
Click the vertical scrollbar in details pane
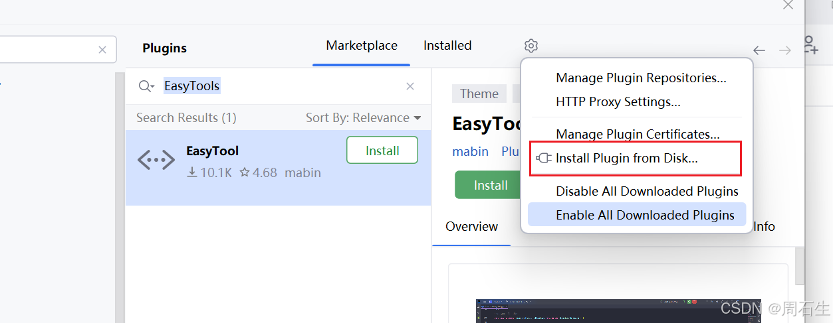tap(800, 265)
